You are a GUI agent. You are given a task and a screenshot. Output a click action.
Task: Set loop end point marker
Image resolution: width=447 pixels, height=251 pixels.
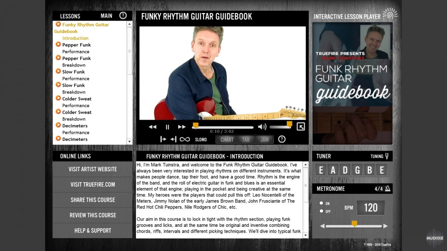pos(173,139)
